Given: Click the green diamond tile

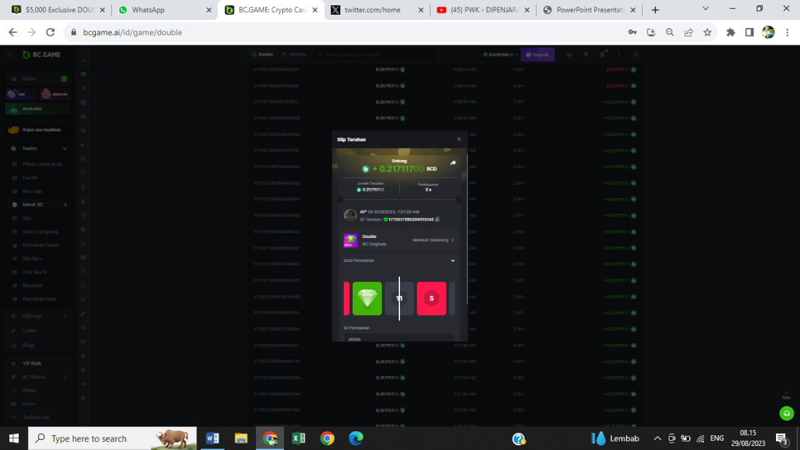Looking at the screenshot, I should click(x=367, y=299).
